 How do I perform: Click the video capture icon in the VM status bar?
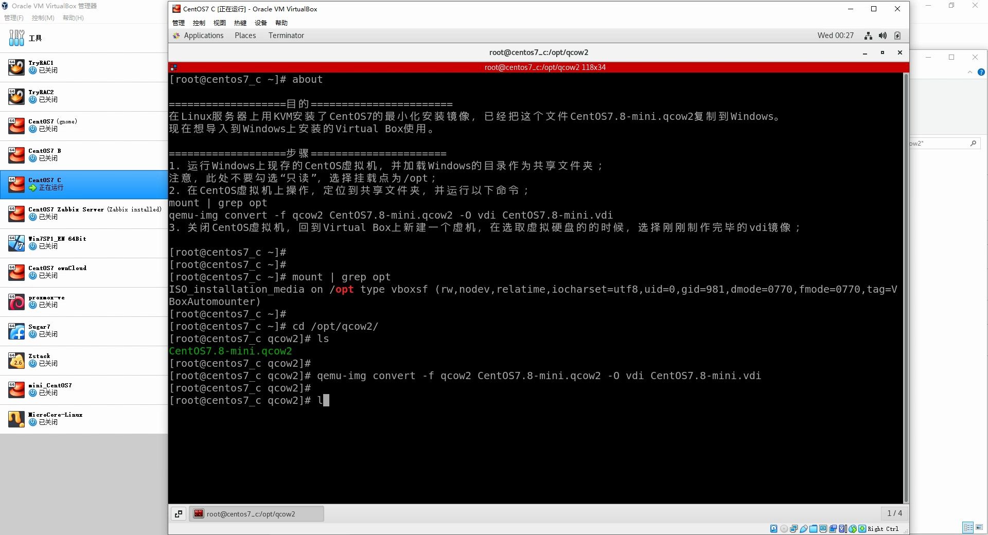pos(833,528)
